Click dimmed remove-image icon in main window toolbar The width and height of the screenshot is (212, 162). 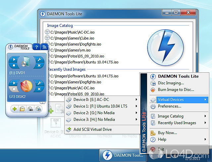pyautogui.click(x=60, y=109)
